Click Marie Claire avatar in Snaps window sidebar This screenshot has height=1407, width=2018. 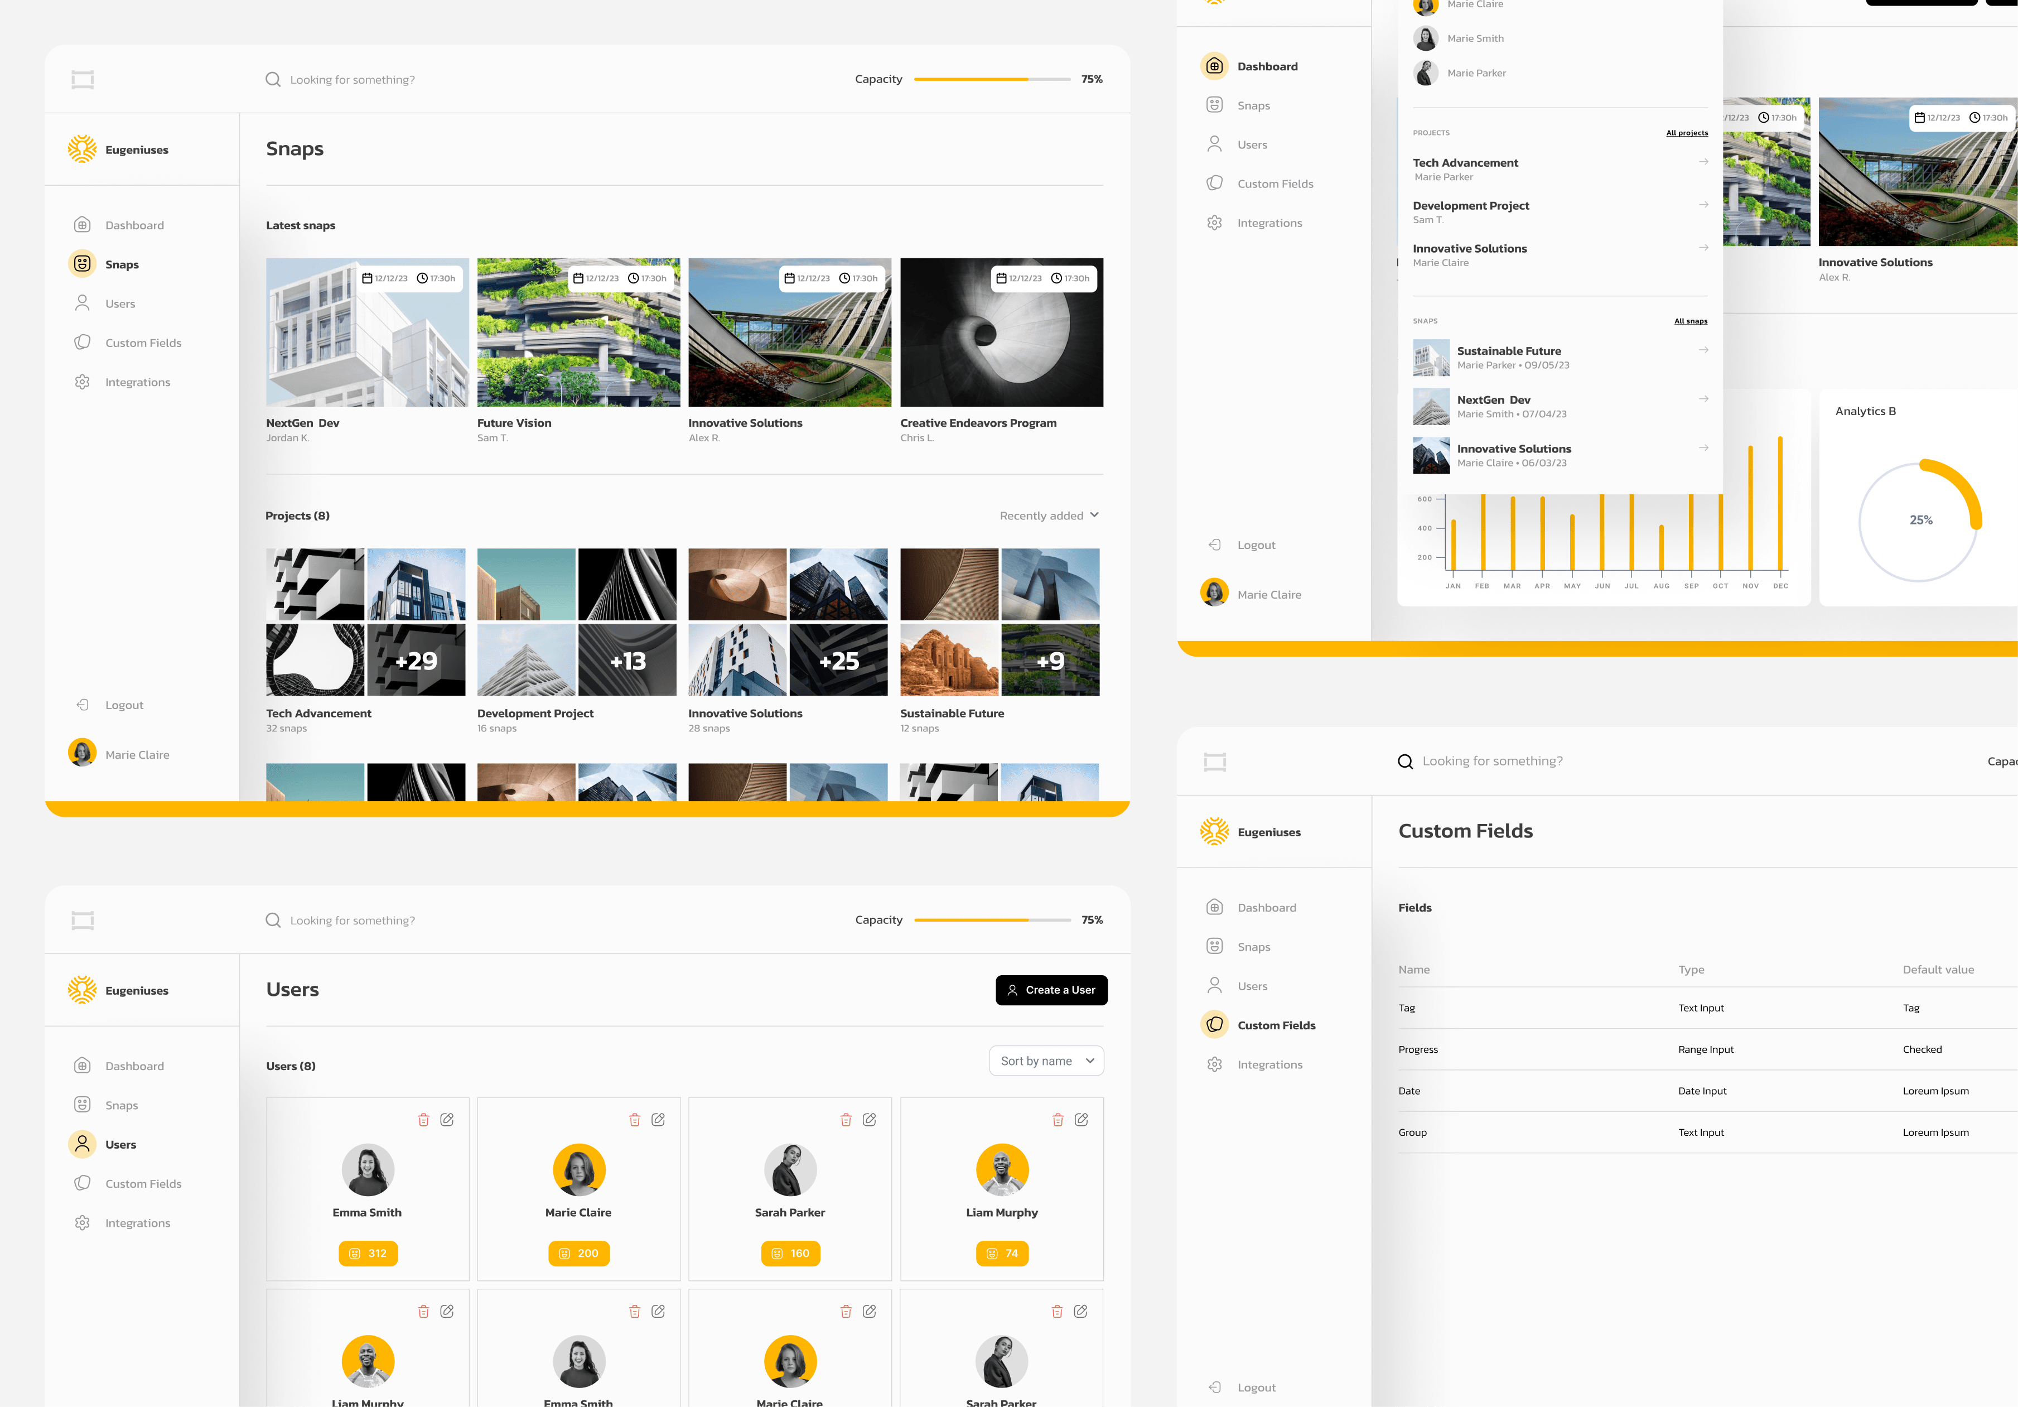tap(83, 753)
